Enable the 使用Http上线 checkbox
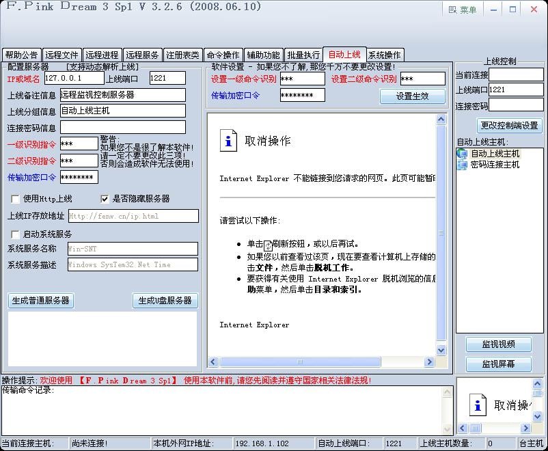548x451 pixels. tap(16, 199)
